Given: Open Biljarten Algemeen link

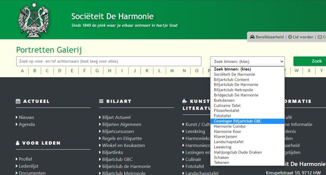Looking at the screenshot, I should (121, 124).
